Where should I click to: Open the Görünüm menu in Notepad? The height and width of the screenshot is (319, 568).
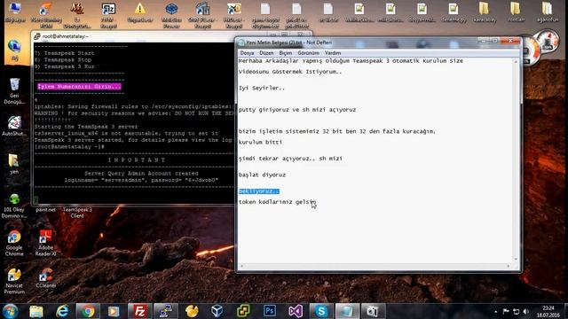(308, 53)
